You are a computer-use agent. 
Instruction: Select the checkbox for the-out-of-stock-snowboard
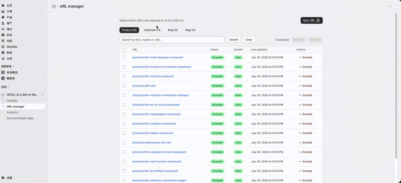click(x=124, y=105)
